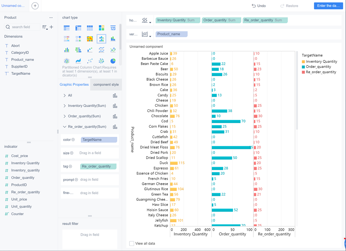This screenshot has height=251, width=346.
Task: Tick the View all data checkbox
Action: pos(132,244)
